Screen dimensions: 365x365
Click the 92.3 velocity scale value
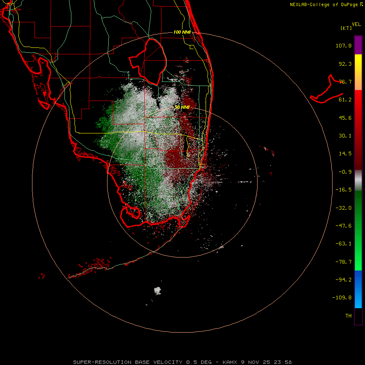click(x=345, y=64)
